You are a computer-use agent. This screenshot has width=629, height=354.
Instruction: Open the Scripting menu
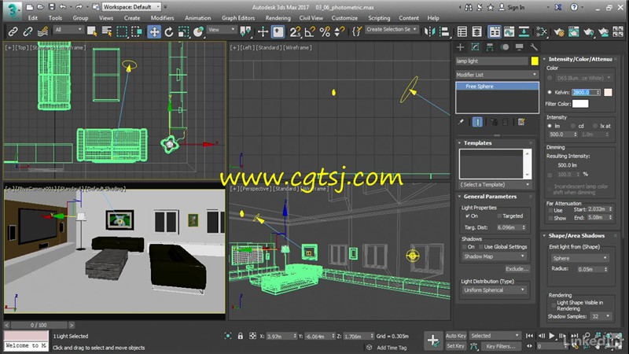click(x=379, y=18)
